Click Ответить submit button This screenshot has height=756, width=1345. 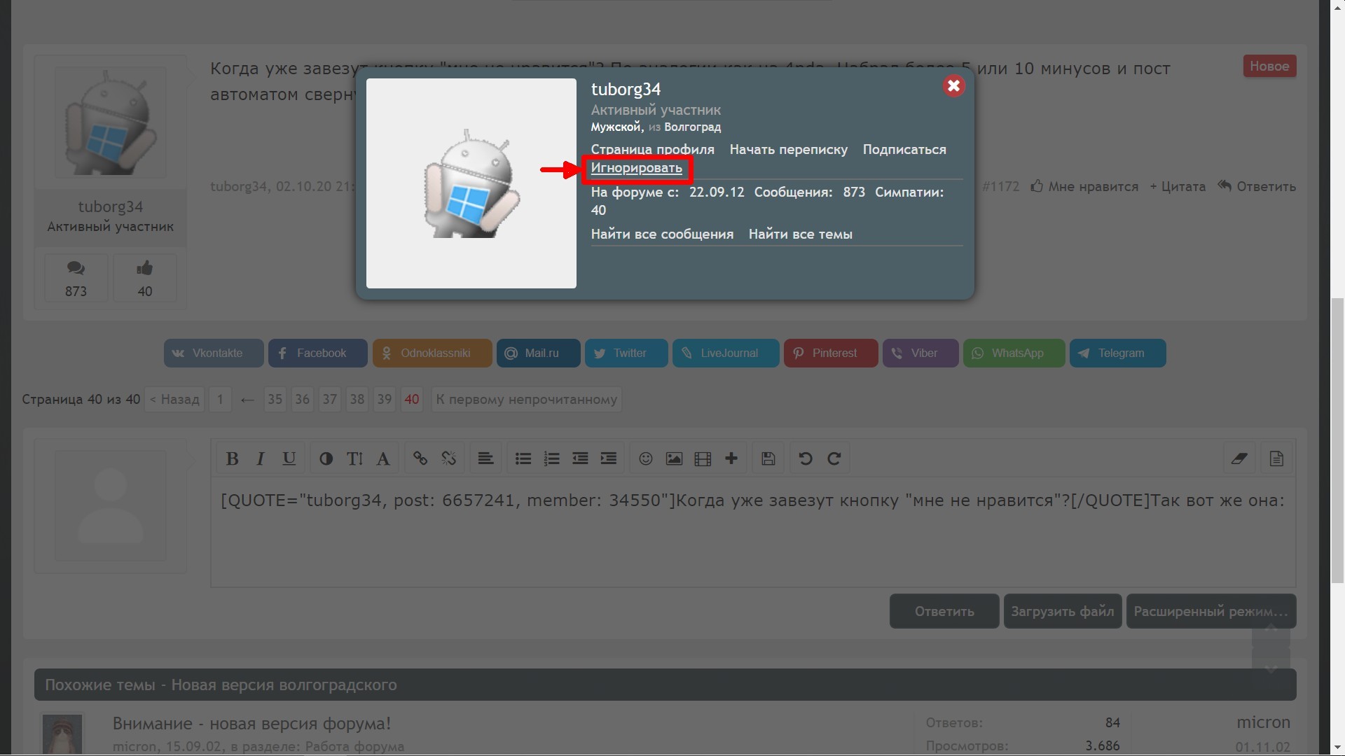pos(944,611)
